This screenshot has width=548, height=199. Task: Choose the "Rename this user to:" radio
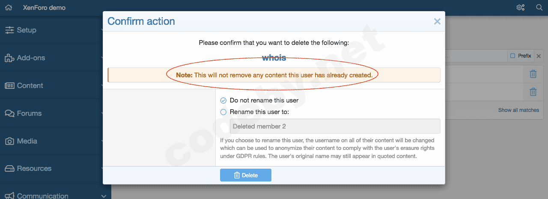(223, 112)
